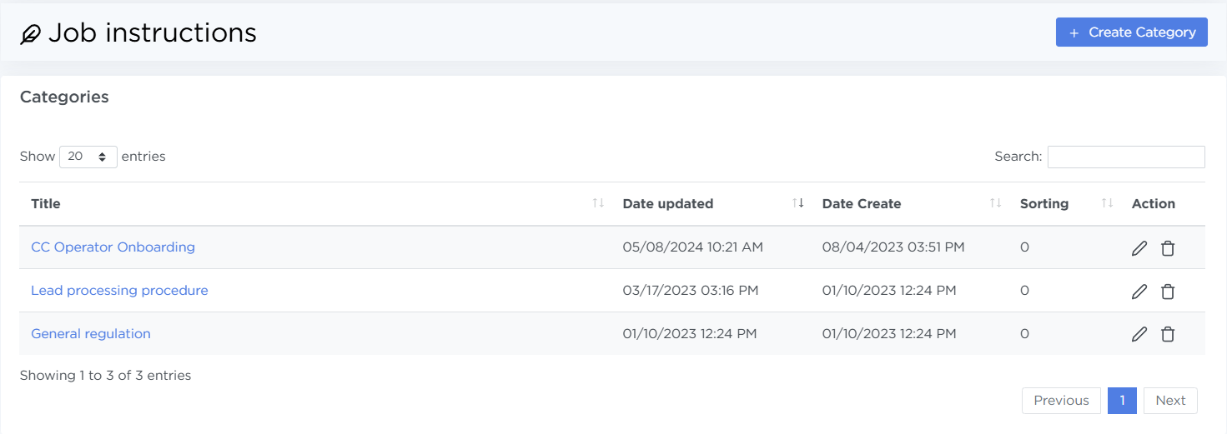This screenshot has height=434, width=1227.
Task: Sort by the Sorting column header
Action: (1107, 203)
